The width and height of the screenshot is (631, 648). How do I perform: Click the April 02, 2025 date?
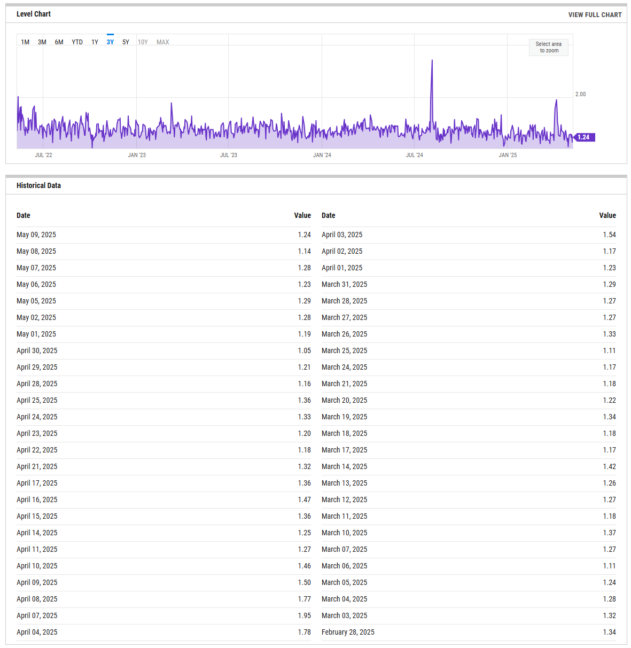342,251
